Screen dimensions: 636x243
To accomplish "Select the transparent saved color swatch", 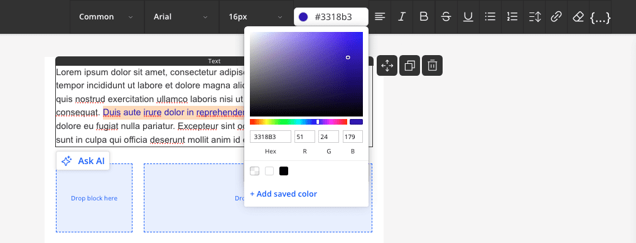I will [255, 171].
